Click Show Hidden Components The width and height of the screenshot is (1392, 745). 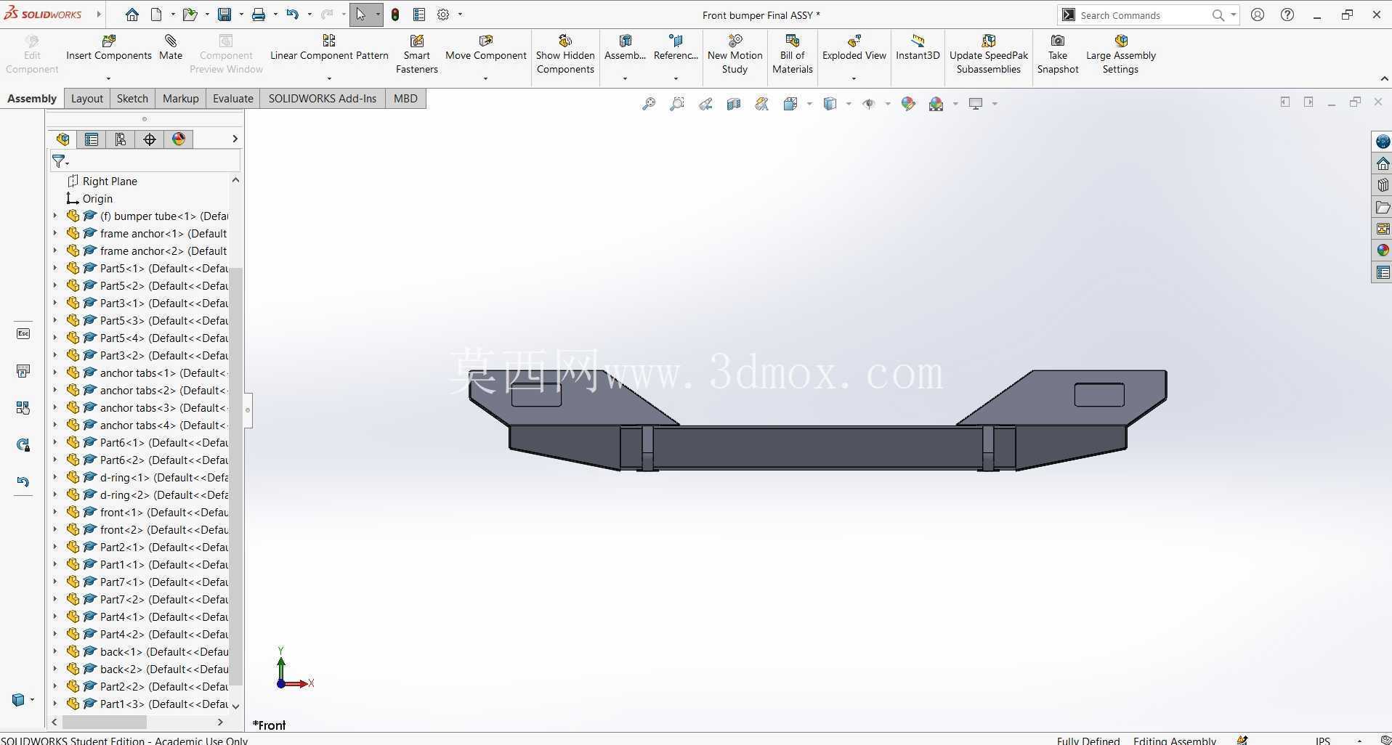pos(565,54)
